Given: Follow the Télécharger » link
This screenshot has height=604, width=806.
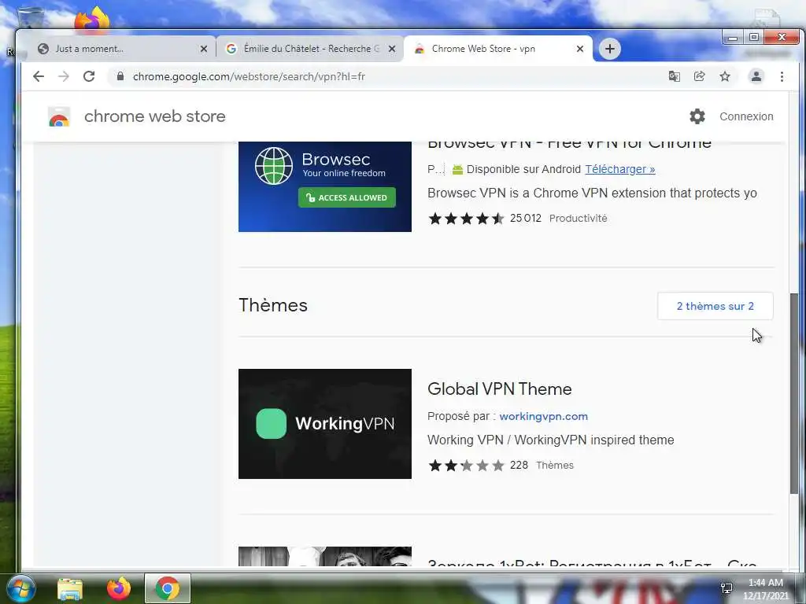Looking at the screenshot, I should [620, 170].
